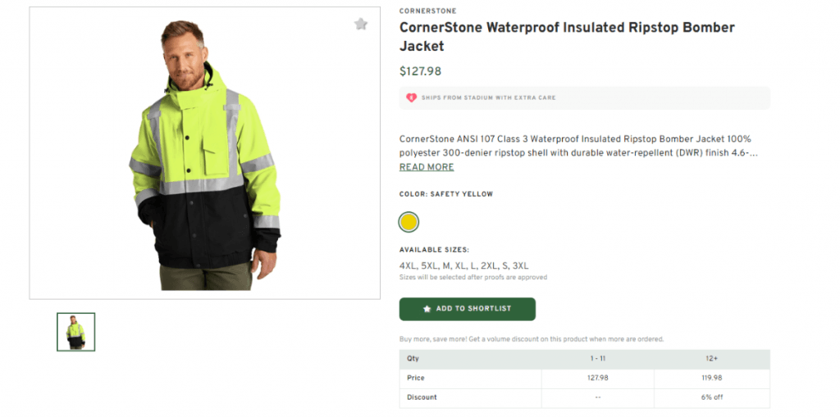Click the main jacket product image
The height and width of the screenshot is (417, 840).
pos(204,153)
